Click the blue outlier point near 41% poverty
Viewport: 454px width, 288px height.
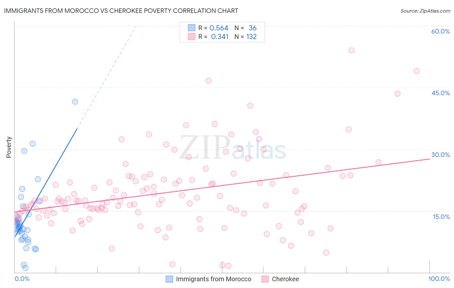point(75,102)
